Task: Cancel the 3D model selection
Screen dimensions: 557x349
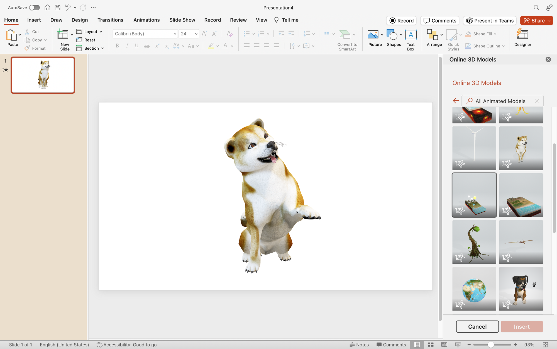Action: click(x=477, y=326)
